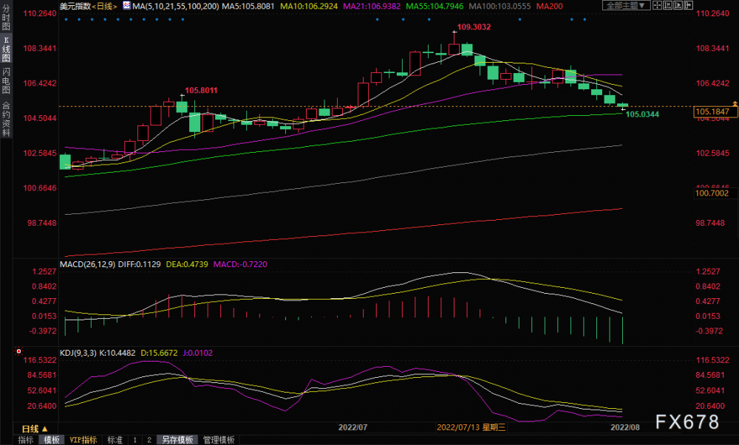Click the chart playback icon at top right
The image size is (739, 445).
point(678,5)
